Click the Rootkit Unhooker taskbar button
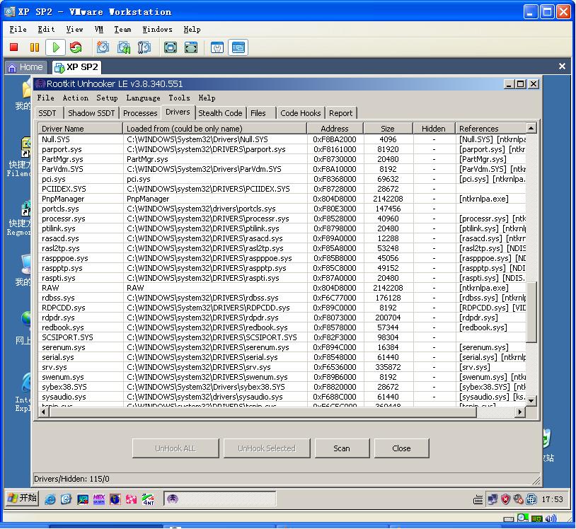The image size is (576, 529). click(219, 499)
